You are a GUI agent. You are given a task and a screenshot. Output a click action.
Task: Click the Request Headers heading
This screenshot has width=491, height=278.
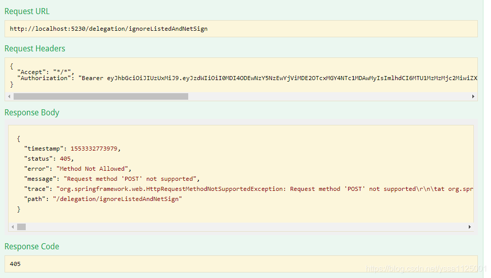(x=35, y=49)
